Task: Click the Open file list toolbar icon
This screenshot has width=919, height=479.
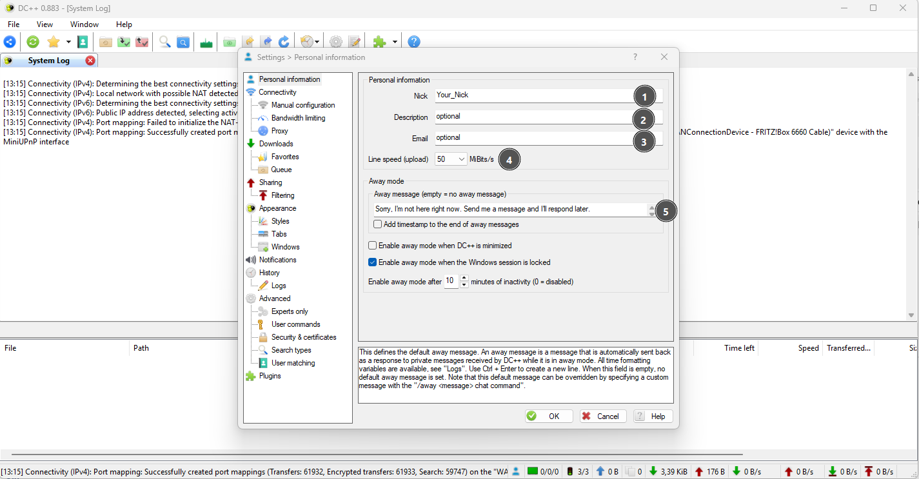Action: tap(230, 42)
